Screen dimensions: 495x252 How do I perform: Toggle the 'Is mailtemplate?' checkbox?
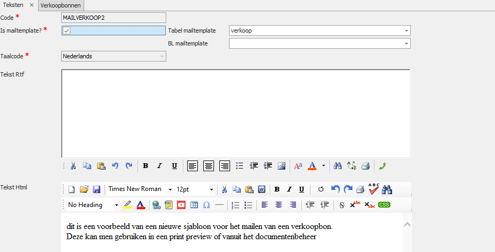click(x=67, y=30)
